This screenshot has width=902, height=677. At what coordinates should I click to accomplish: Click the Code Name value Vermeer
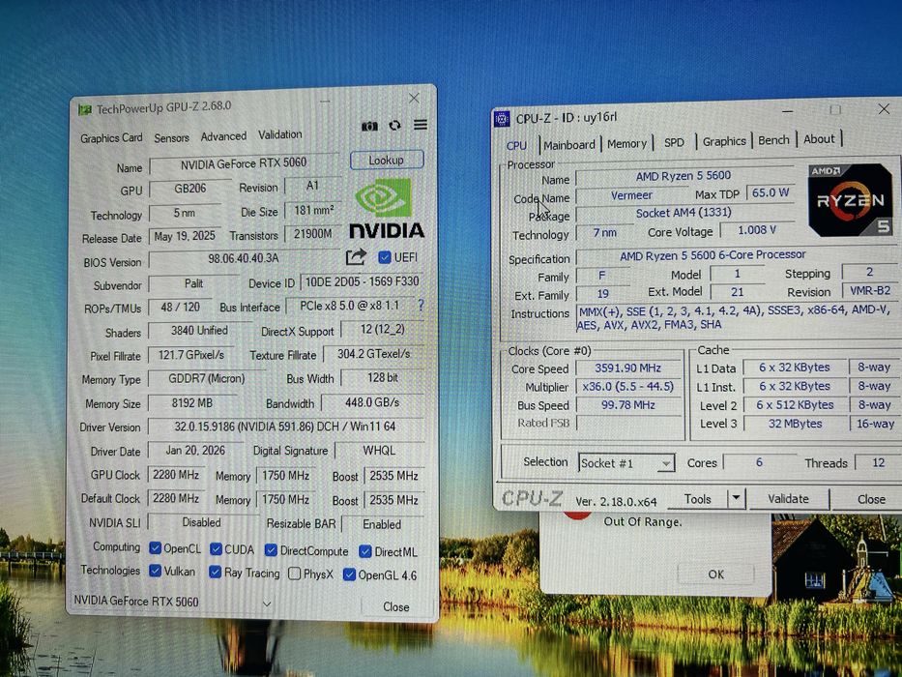point(631,195)
